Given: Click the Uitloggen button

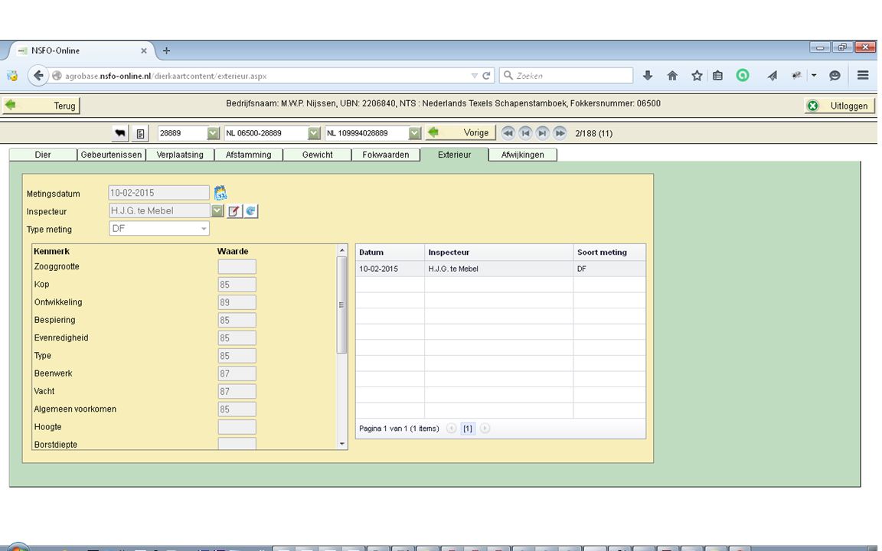Looking at the screenshot, I should [x=839, y=106].
